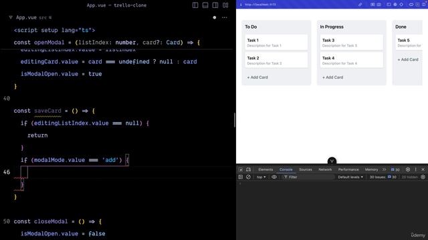
Task: Click '+ Add Card' in the In Progress list
Action: (332, 77)
